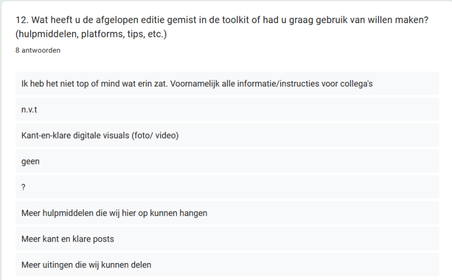Click the word "posts" in the seventh answer

[x=103, y=239]
